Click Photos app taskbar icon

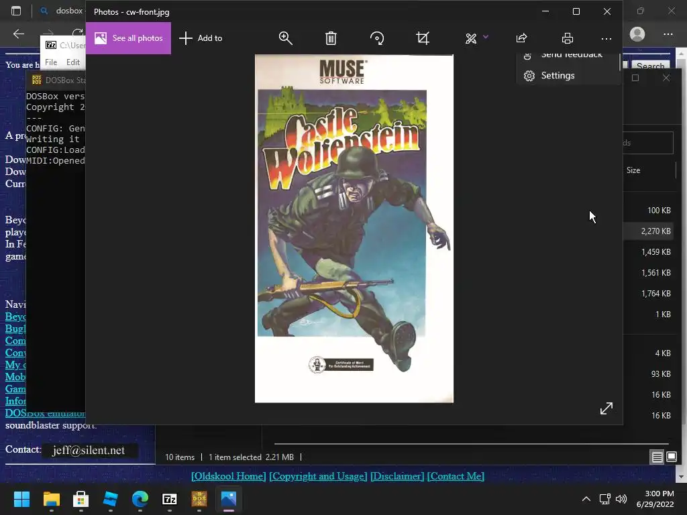click(x=229, y=499)
